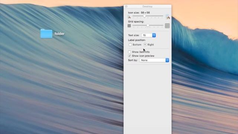Click the Grid spacing slider thumb
This screenshot has height=134, width=238.
tap(148, 26)
